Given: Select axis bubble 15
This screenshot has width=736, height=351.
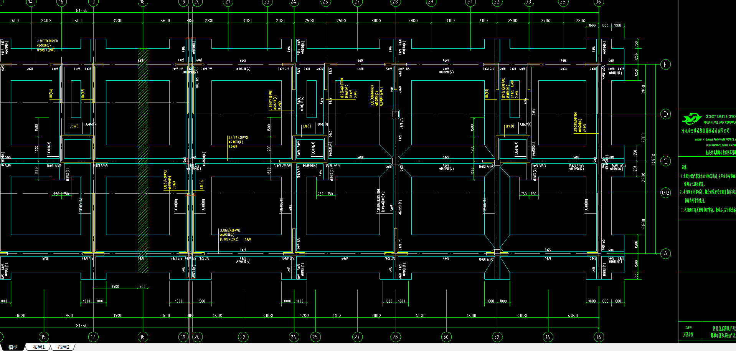Looking at the screenshot, I should coord(43,337).
